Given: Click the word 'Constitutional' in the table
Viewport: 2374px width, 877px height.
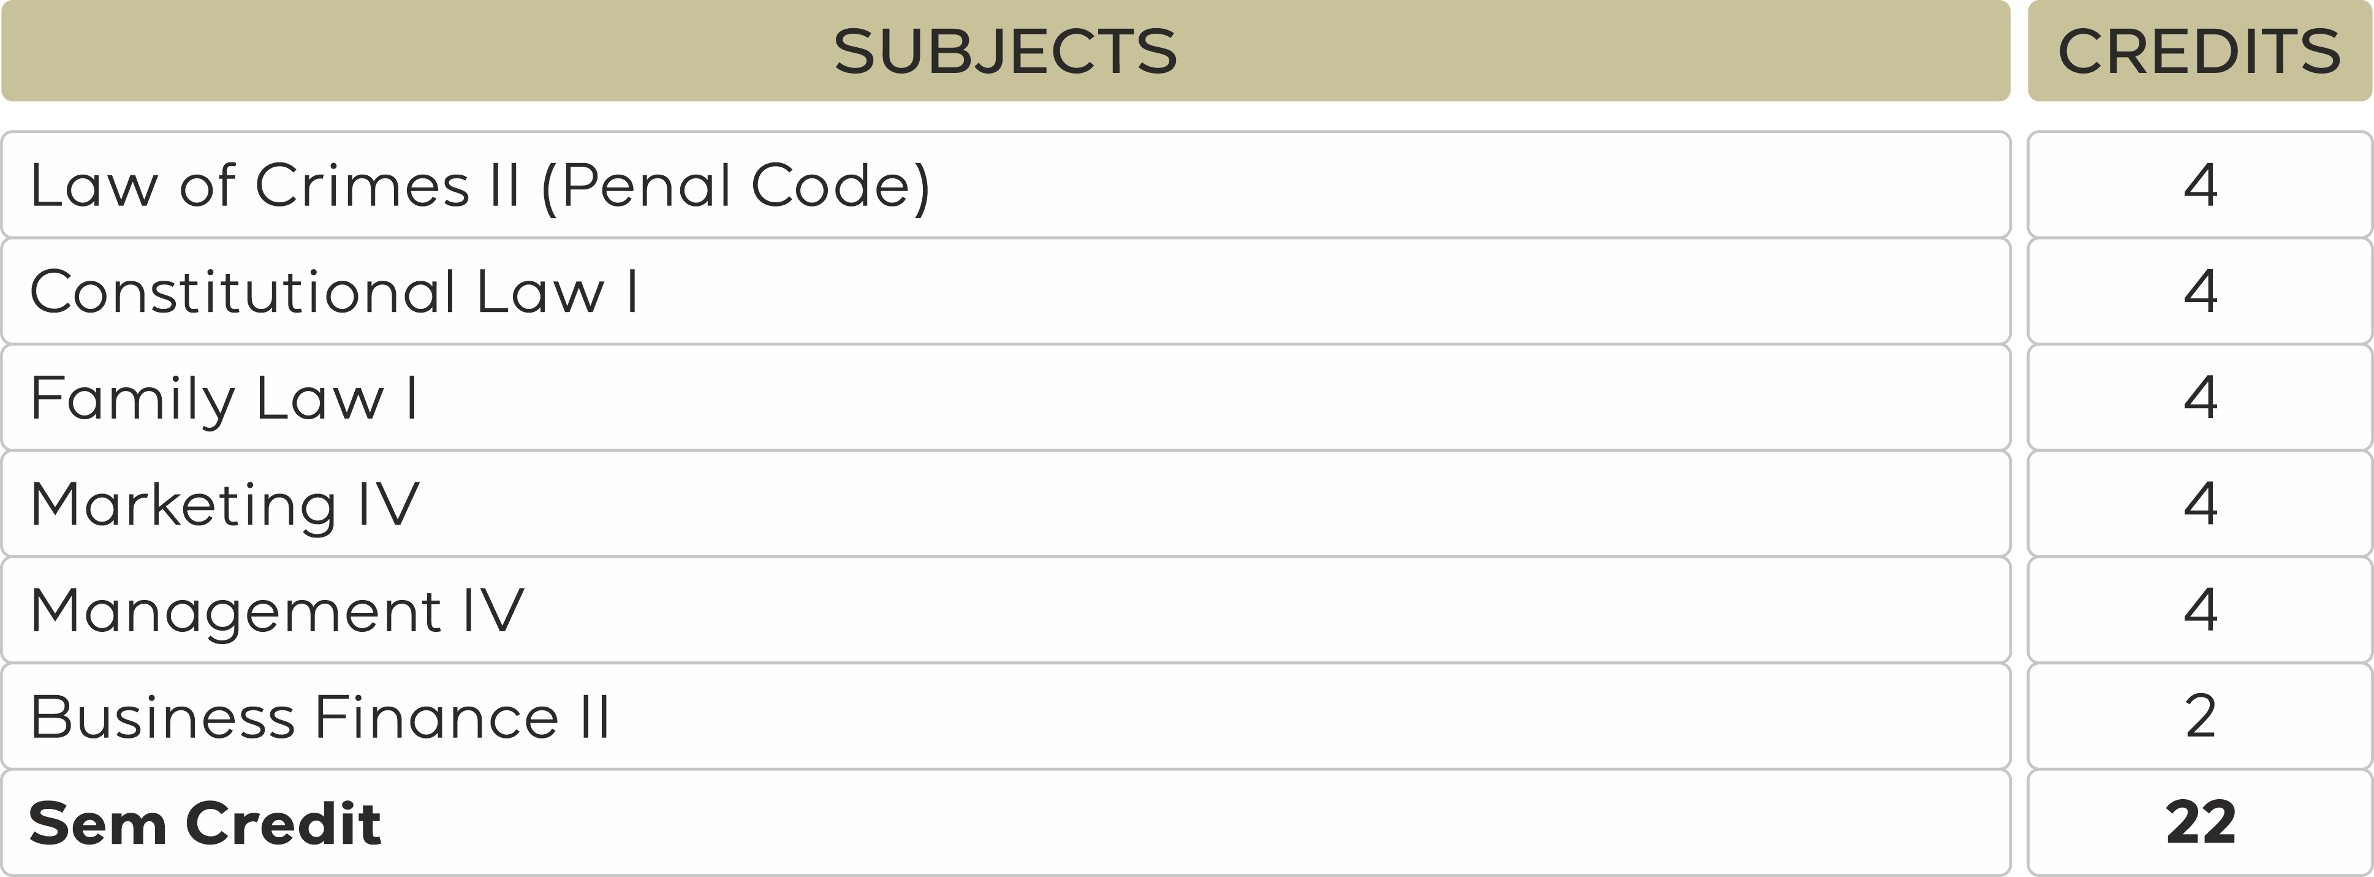Looking at the screenshot, I should tap(243, 292).
